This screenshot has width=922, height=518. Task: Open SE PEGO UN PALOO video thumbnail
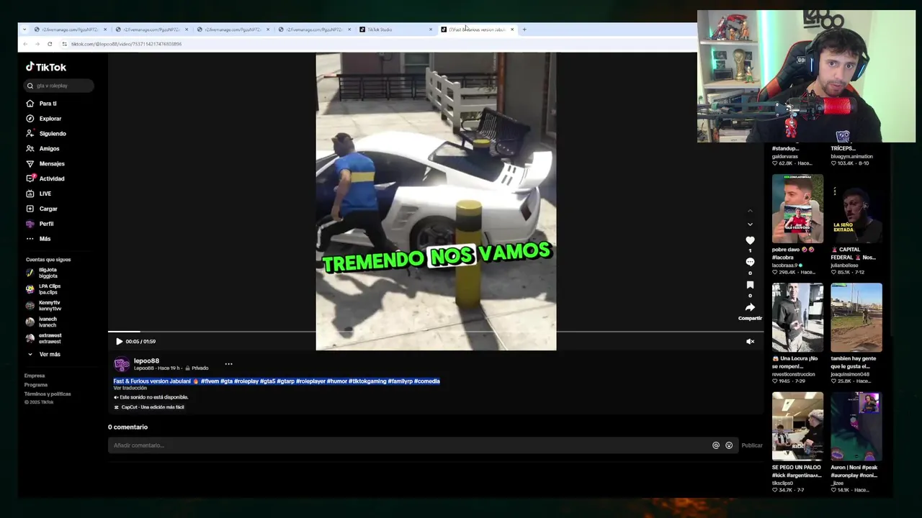[x=797, y=426]
